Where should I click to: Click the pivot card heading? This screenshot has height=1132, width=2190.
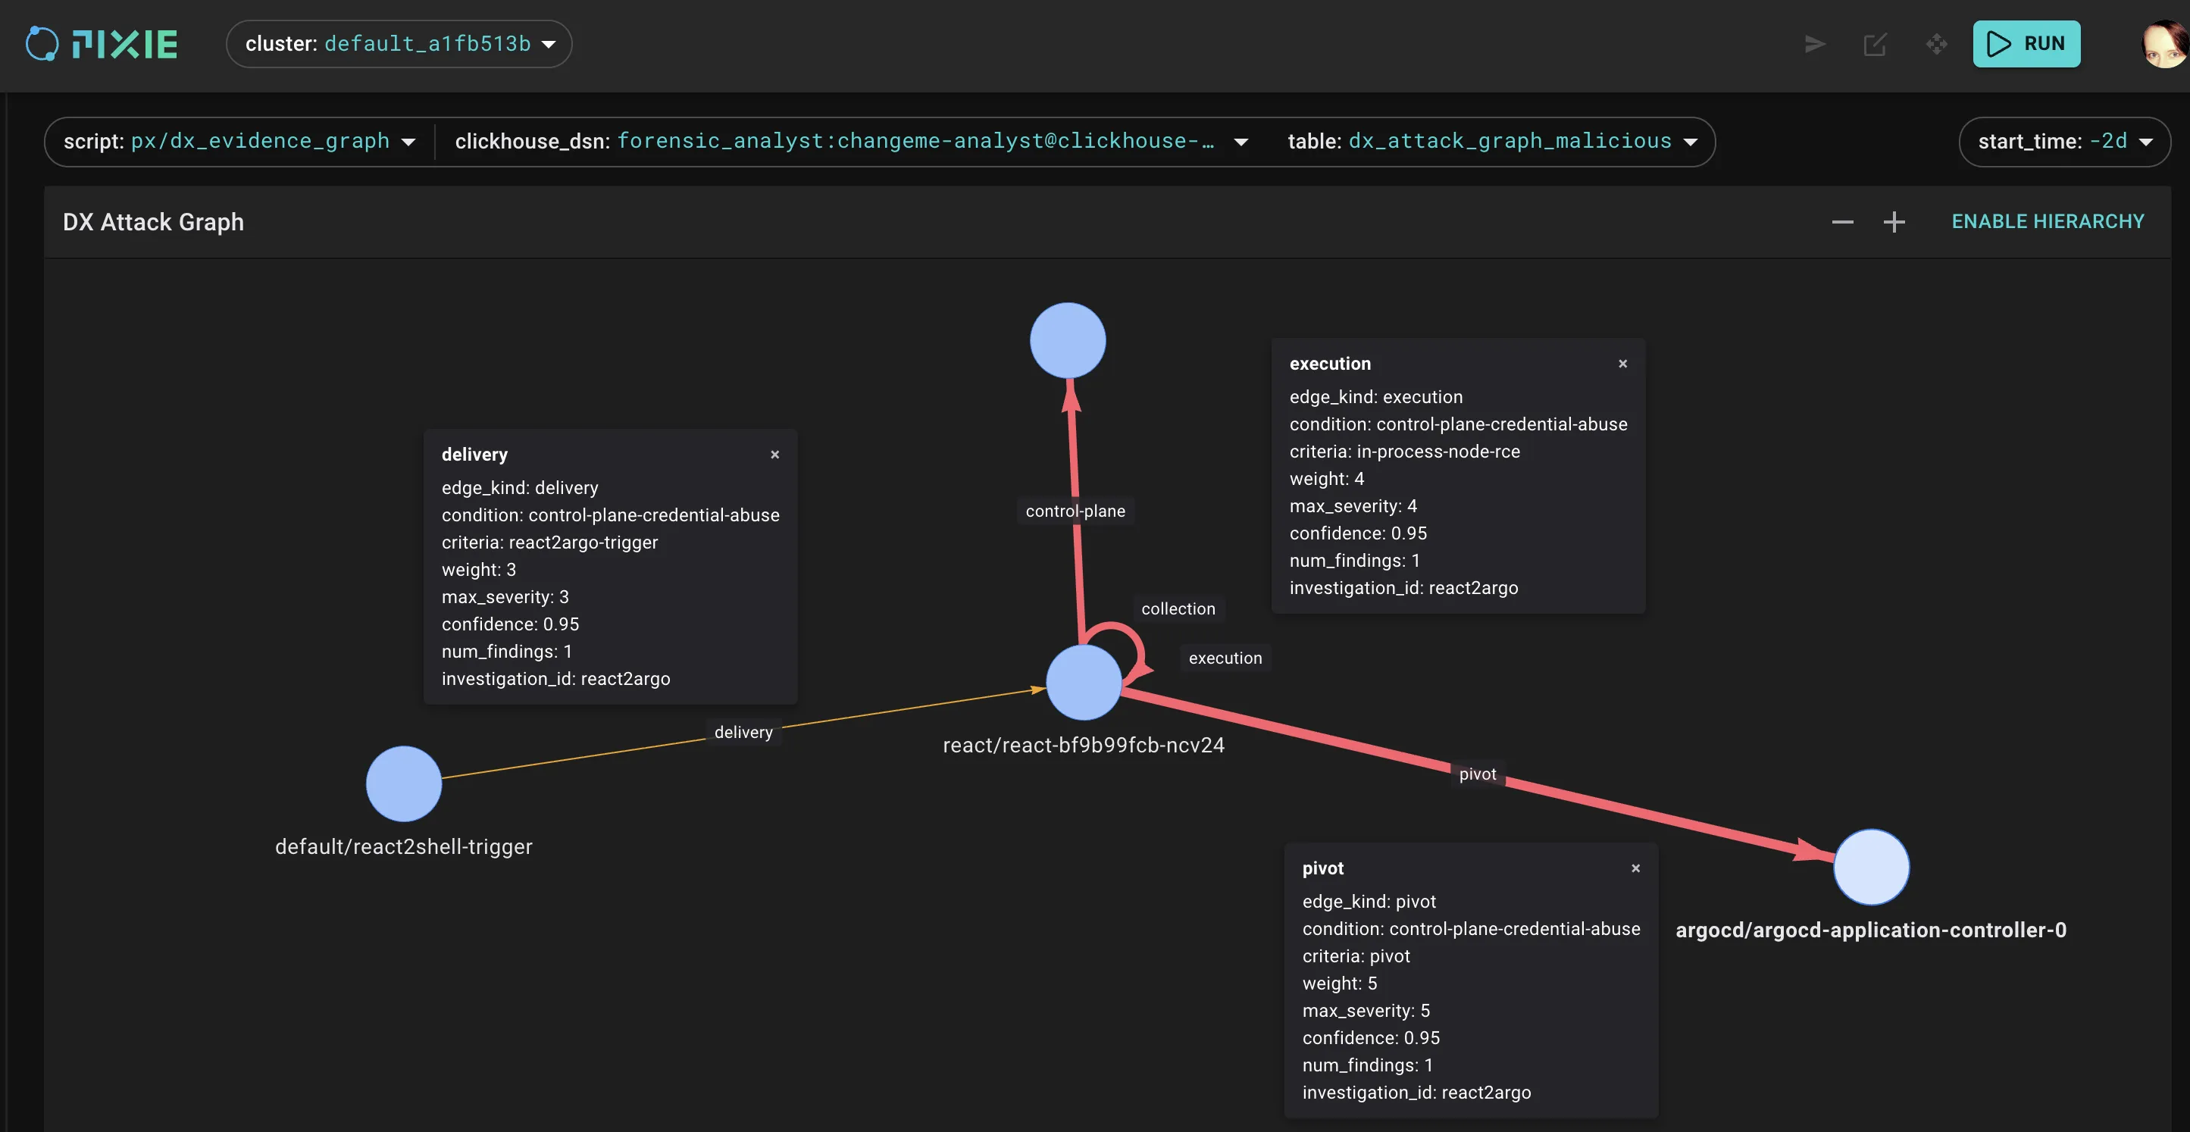(1323, 868)
